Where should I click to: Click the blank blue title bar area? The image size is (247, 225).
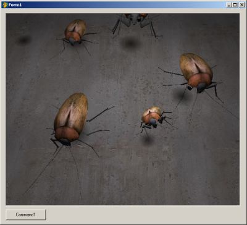point(124,5)
